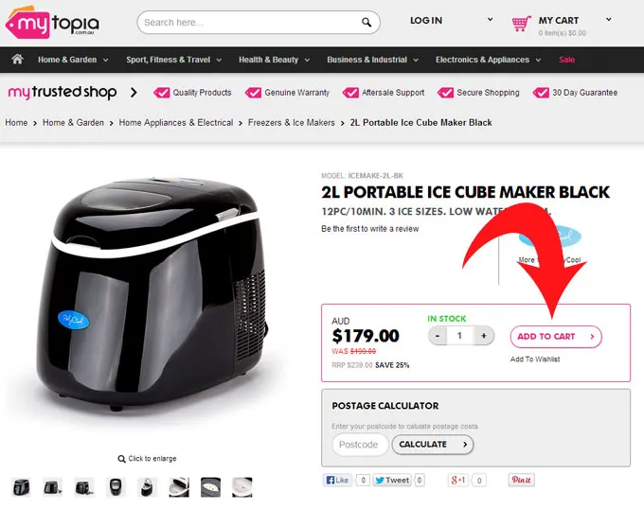This screenshot has width=644, height=509.
Task: Share via the Tweet button
Action: click(x=392, y=480)
